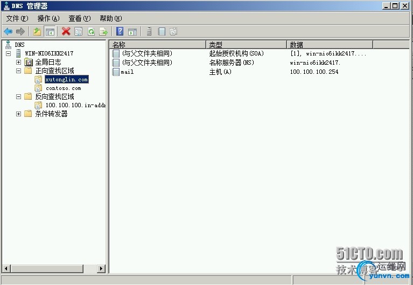Click the 正向查找区域 folder icon
This screenshot has height=285, width=413.
click(x=28, y=71)
